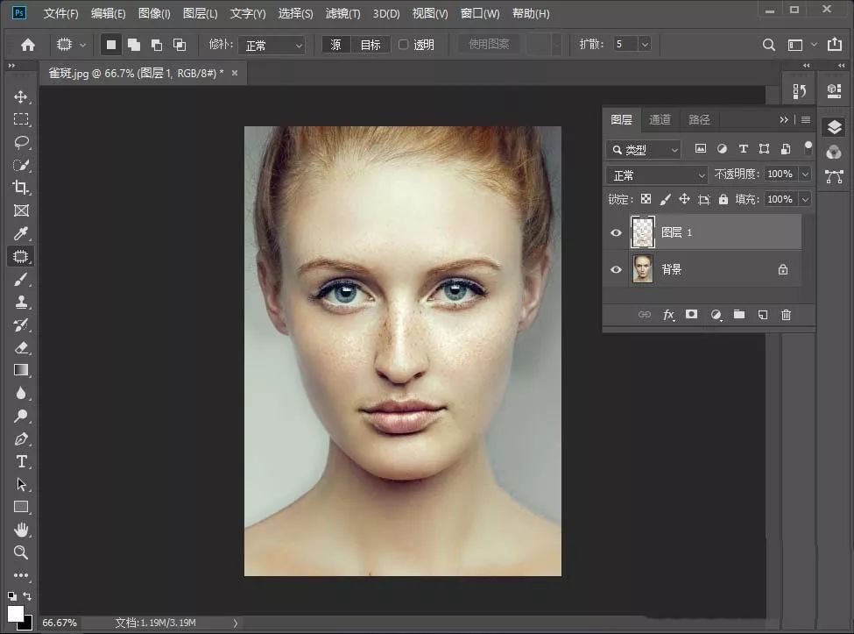854x634 pixels.
Task: Expand the layer blend mode dropdown 正常
Action: tap(657, 175)
